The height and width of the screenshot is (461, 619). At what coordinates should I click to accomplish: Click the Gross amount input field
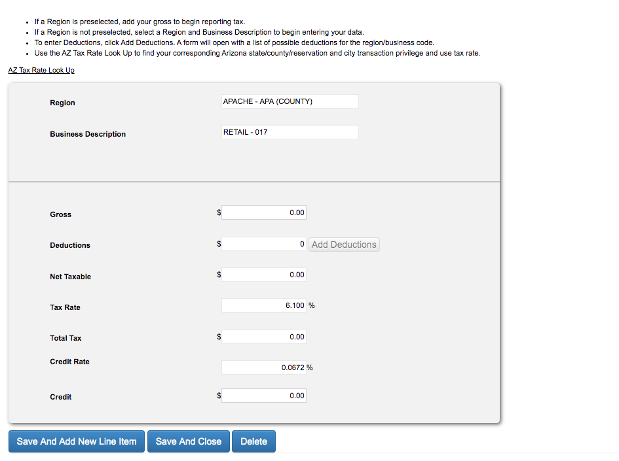point(264,213)
